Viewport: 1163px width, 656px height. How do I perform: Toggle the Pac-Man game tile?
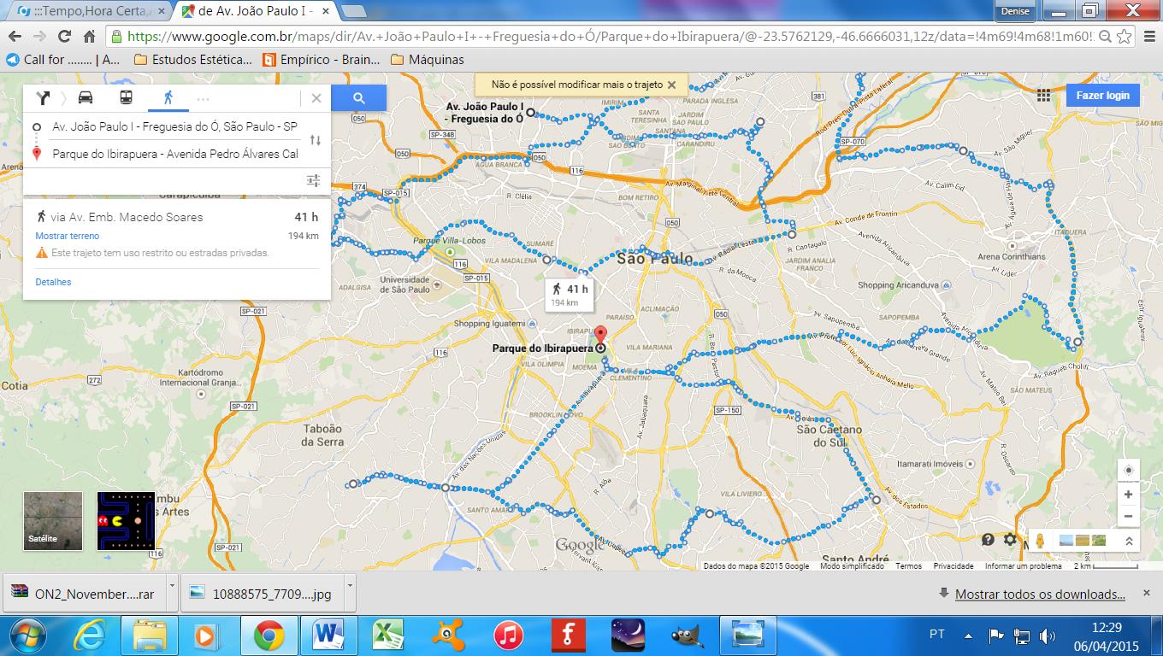point(126,520)
